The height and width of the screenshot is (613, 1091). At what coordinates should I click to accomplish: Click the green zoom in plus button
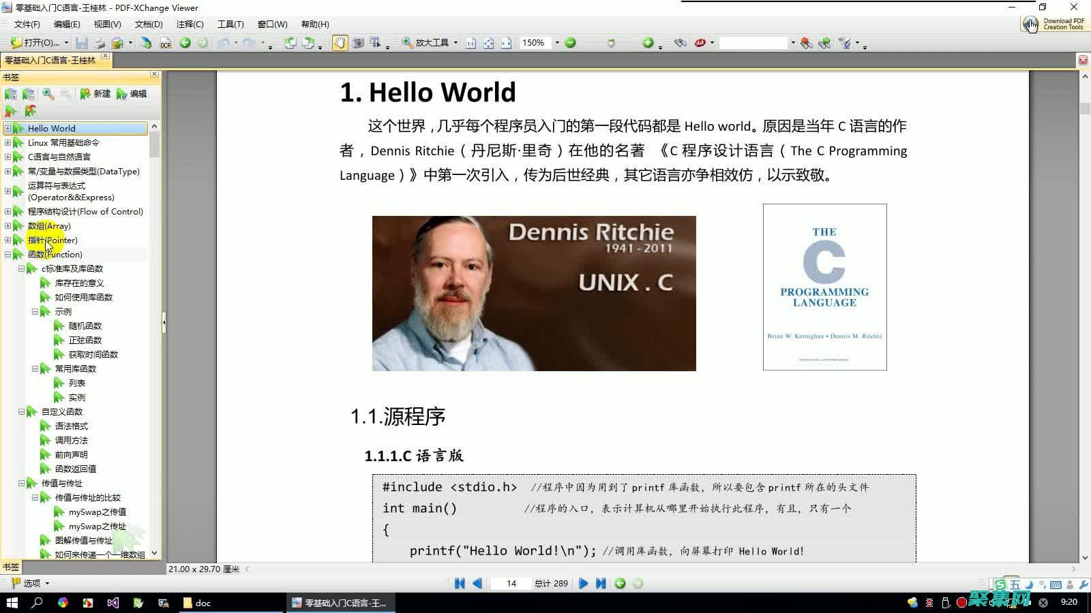[648, 43]
